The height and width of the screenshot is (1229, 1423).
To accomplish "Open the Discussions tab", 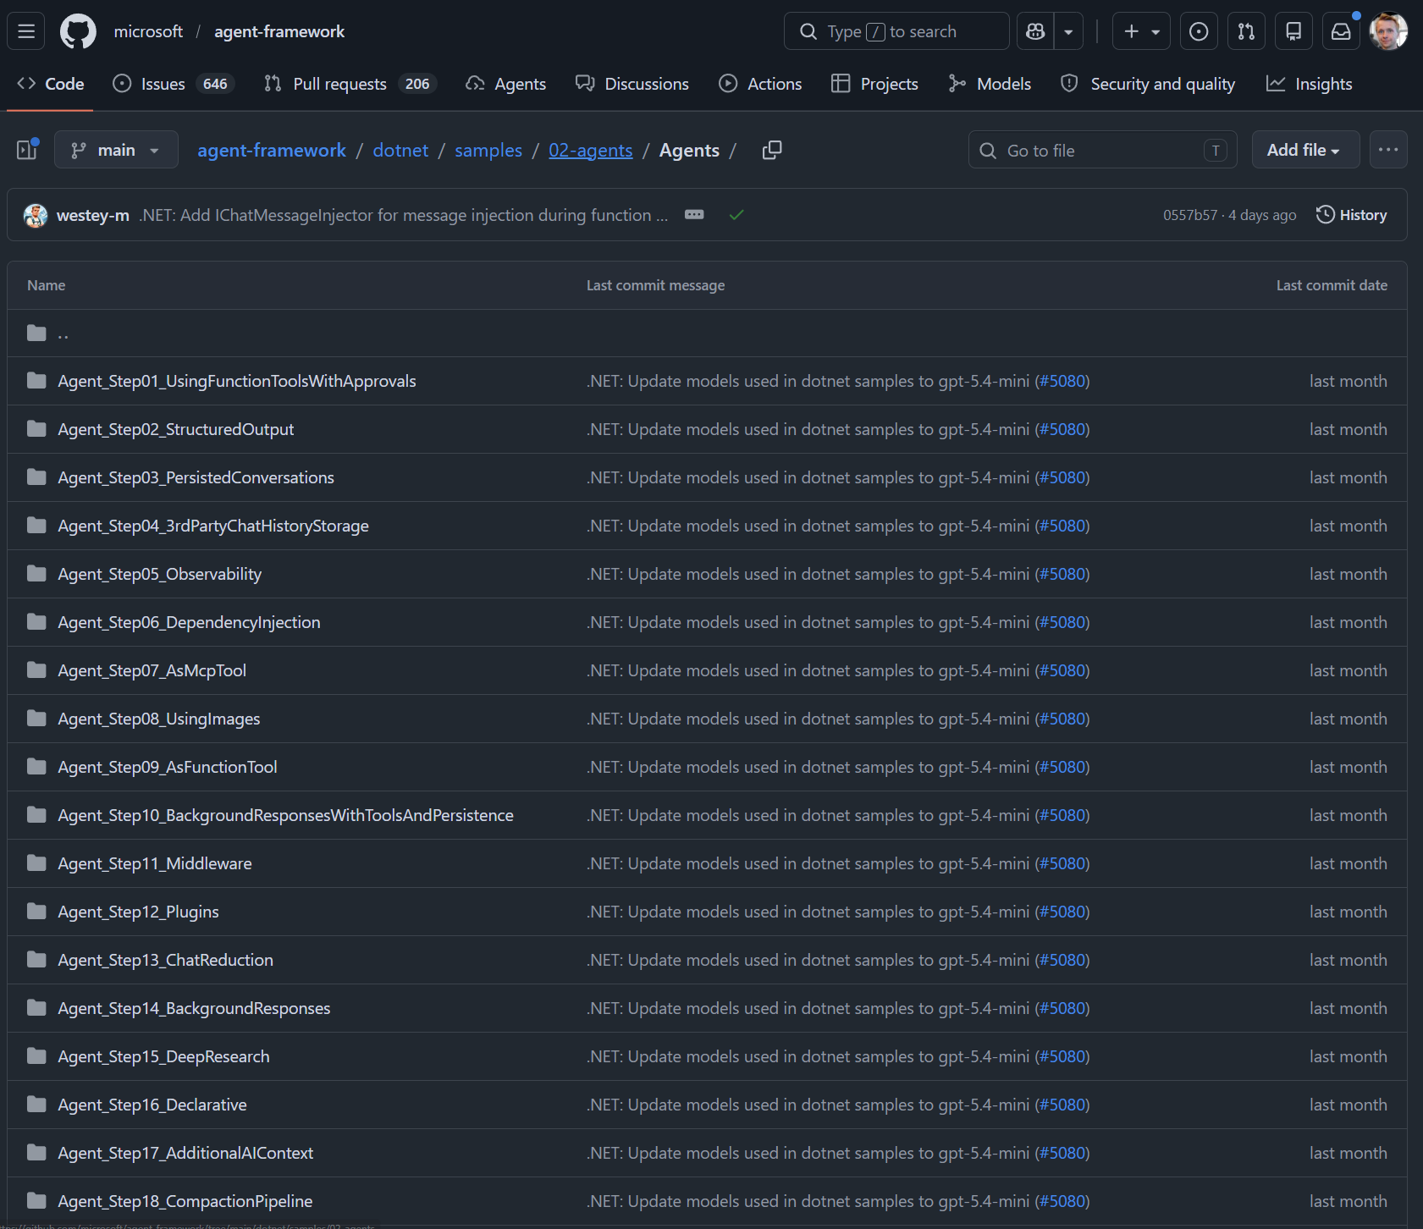I will click(632, 84).
